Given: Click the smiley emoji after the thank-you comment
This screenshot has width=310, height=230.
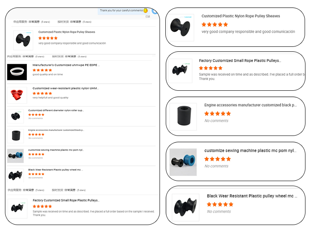Looking at the screenshot, I should tap(145, 10).
